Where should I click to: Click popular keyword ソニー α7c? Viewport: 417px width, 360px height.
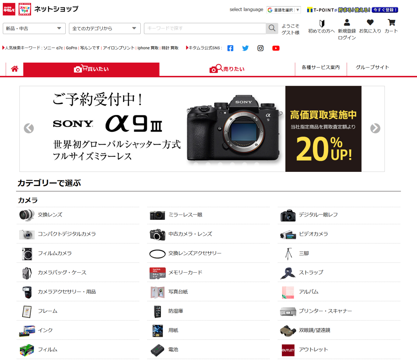click(53, 48)
